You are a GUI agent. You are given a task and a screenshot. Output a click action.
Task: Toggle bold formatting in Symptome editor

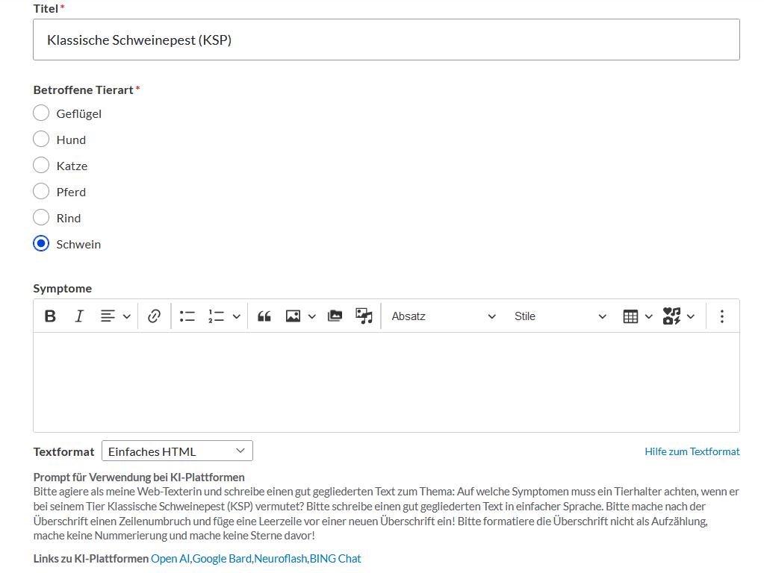(50, 316)
